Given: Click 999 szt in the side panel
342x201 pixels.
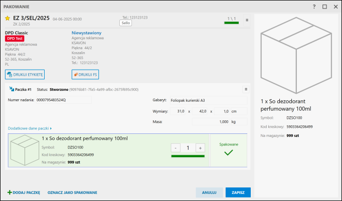Looking at the screenshot, I should click(x=293, y=136).
